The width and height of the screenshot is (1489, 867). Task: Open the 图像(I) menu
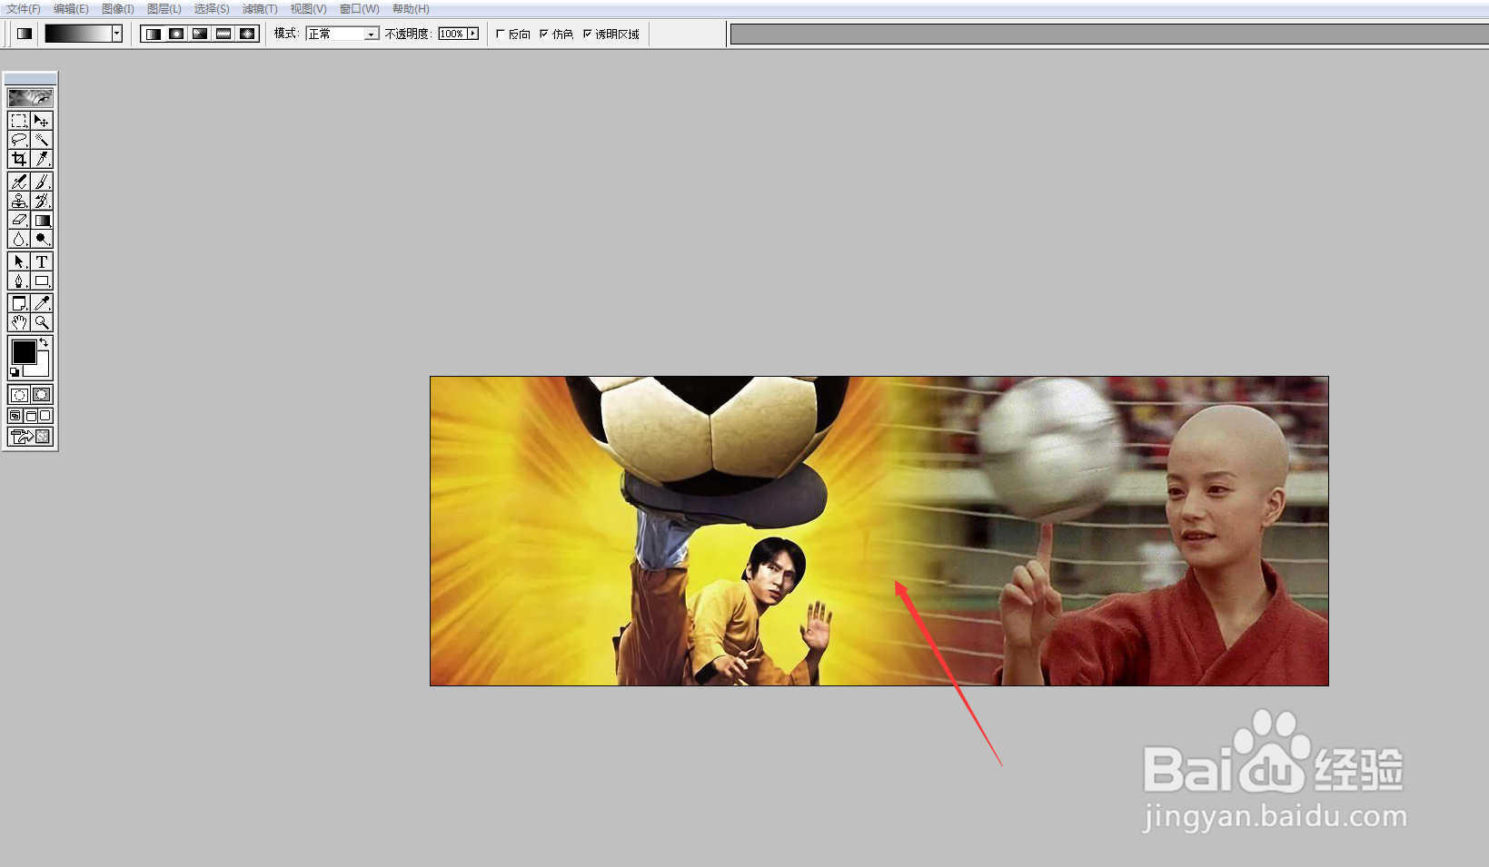coord(118,9)
